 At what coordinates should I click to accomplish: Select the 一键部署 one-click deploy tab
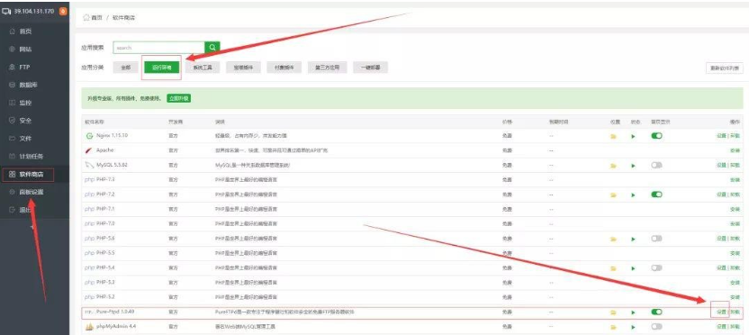(370, 68)
